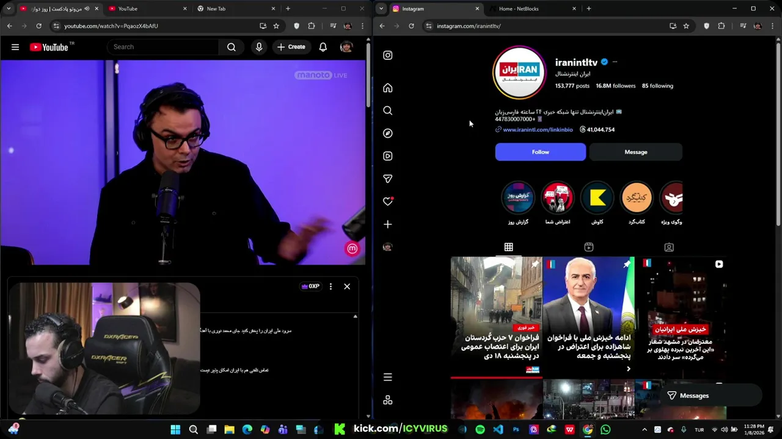The width and height of the screenshot is (782, 439).
Task: Open the Instagram Home icon in sidebar
Action: (387, 88)
